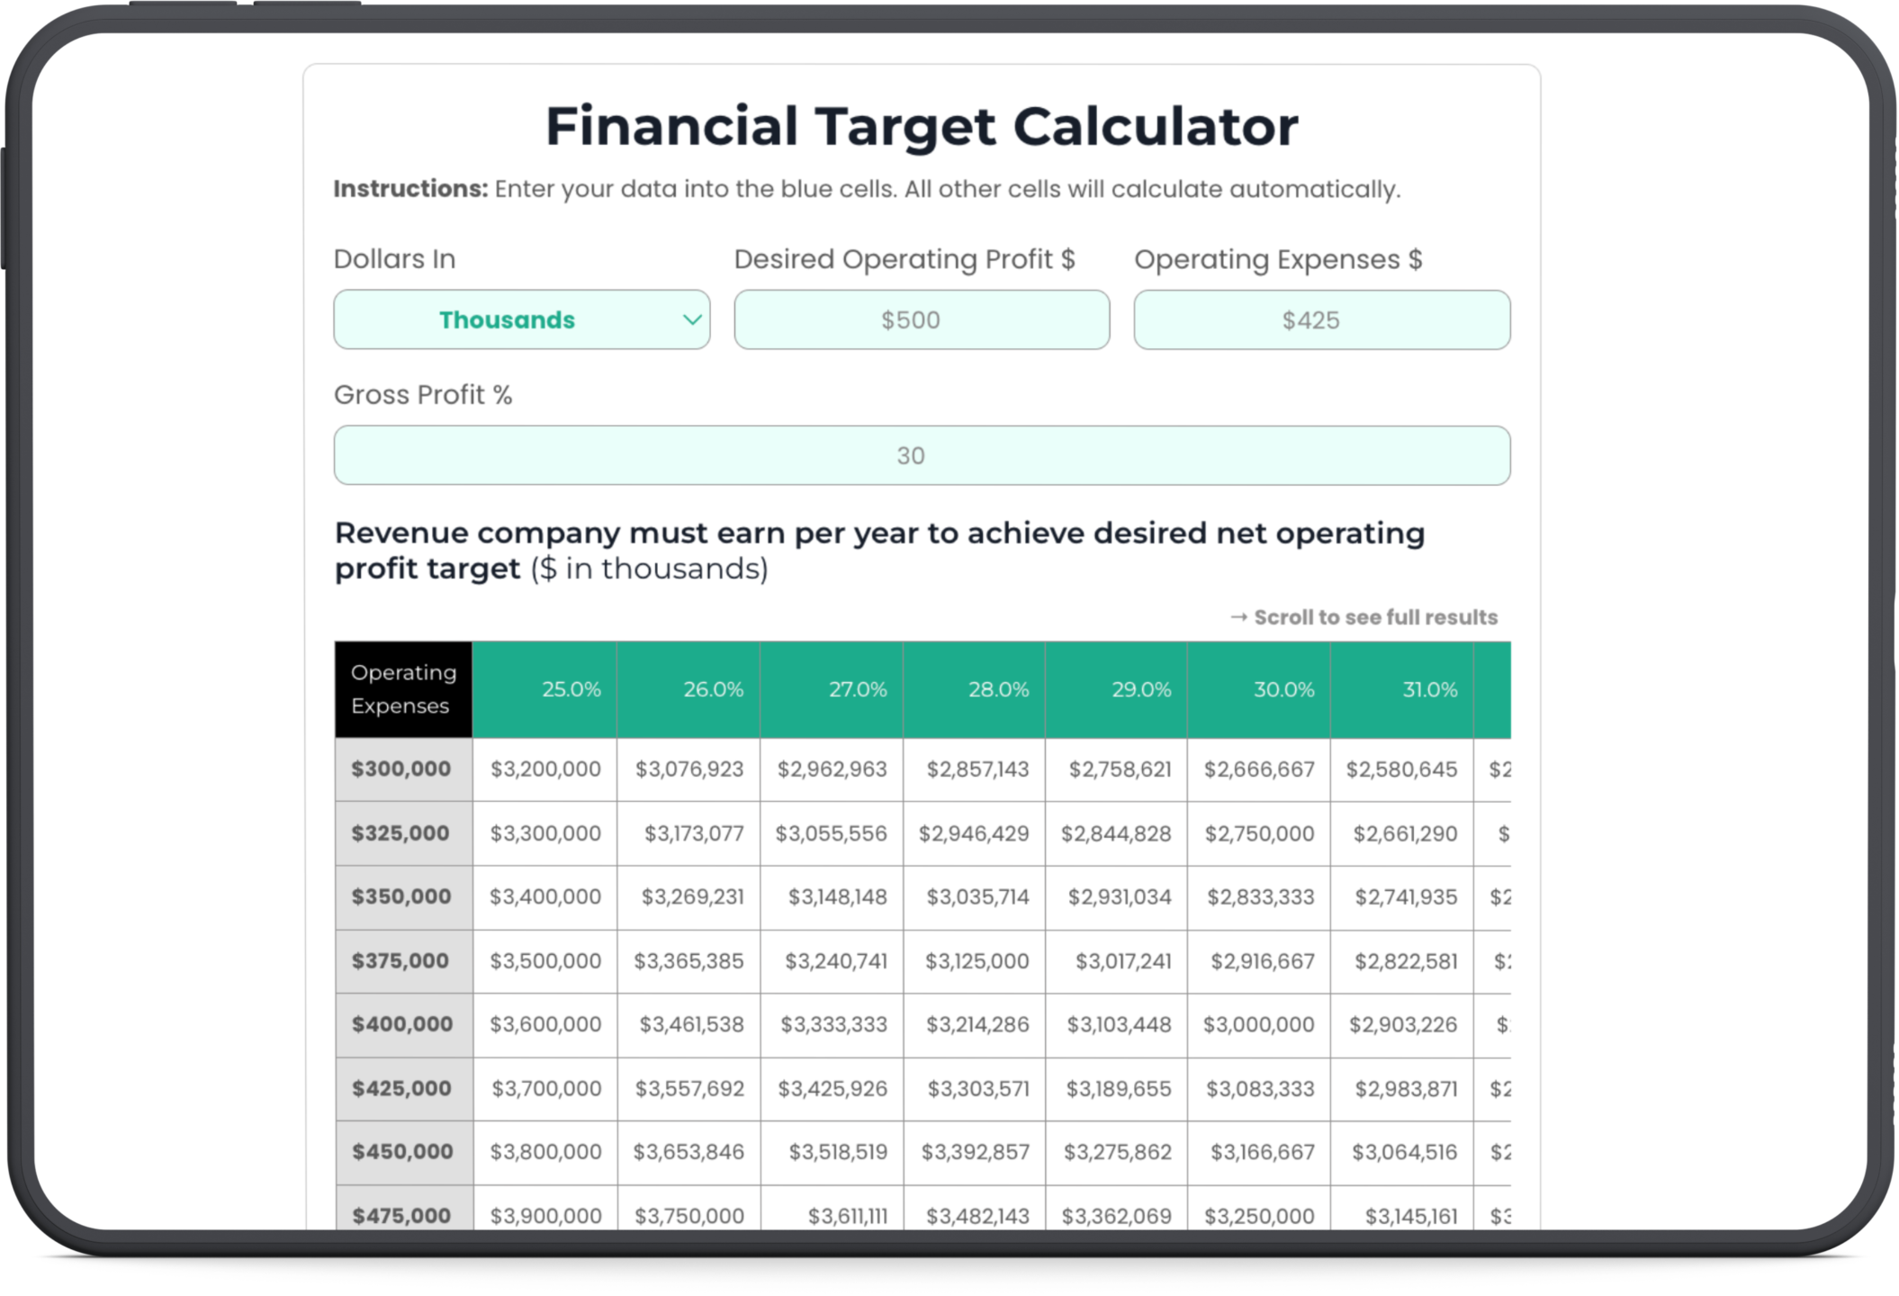1899x1296 pixels.
Task: Select the $300,000 operating expenses row
Action: click(402, 769)
